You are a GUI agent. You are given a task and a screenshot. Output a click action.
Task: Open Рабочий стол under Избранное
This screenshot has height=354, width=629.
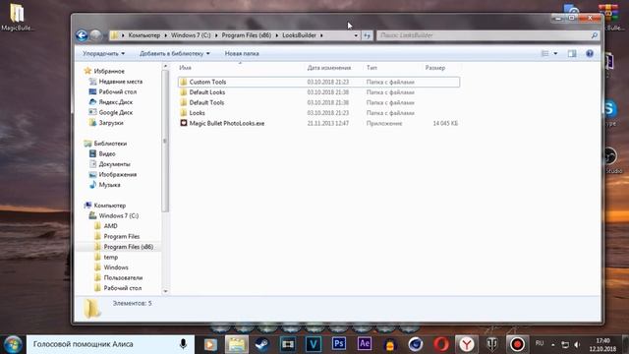point(118,91)
